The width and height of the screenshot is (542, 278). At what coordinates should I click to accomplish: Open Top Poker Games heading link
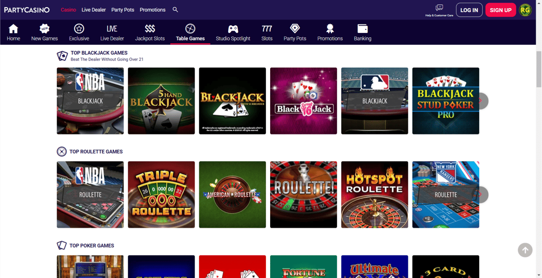92,246
